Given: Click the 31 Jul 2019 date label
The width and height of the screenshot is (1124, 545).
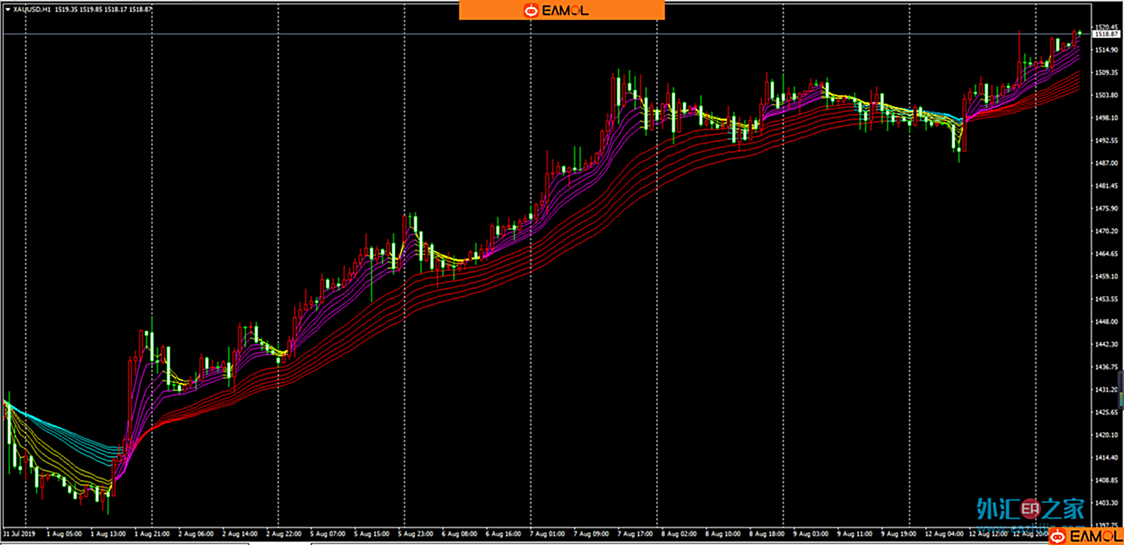Looking at the screenshot, I should 19,533.
